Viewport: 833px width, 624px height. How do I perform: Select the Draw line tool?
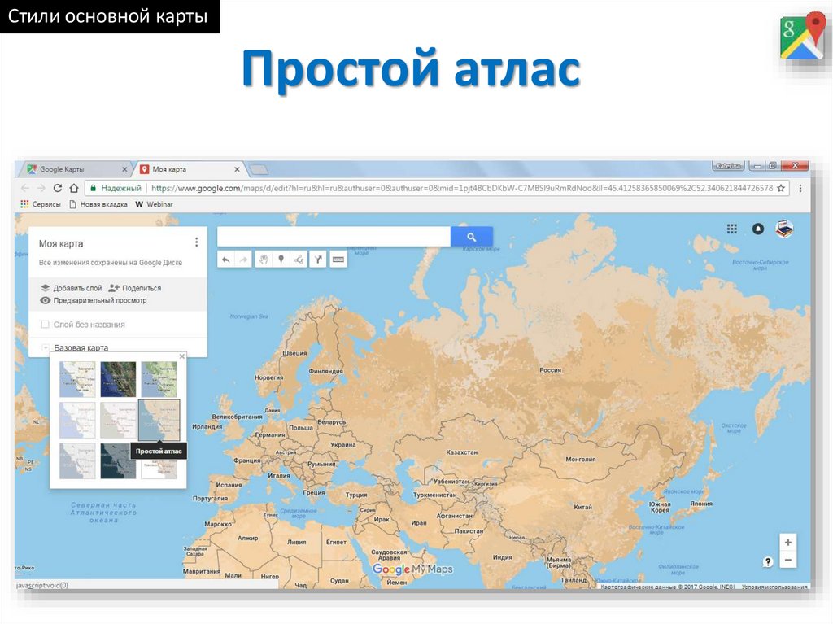click(299, 260)
